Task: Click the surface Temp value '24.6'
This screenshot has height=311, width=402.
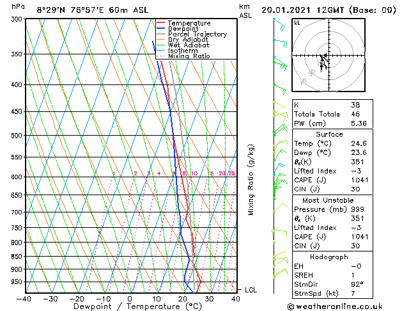Action: tap(359, 143)
